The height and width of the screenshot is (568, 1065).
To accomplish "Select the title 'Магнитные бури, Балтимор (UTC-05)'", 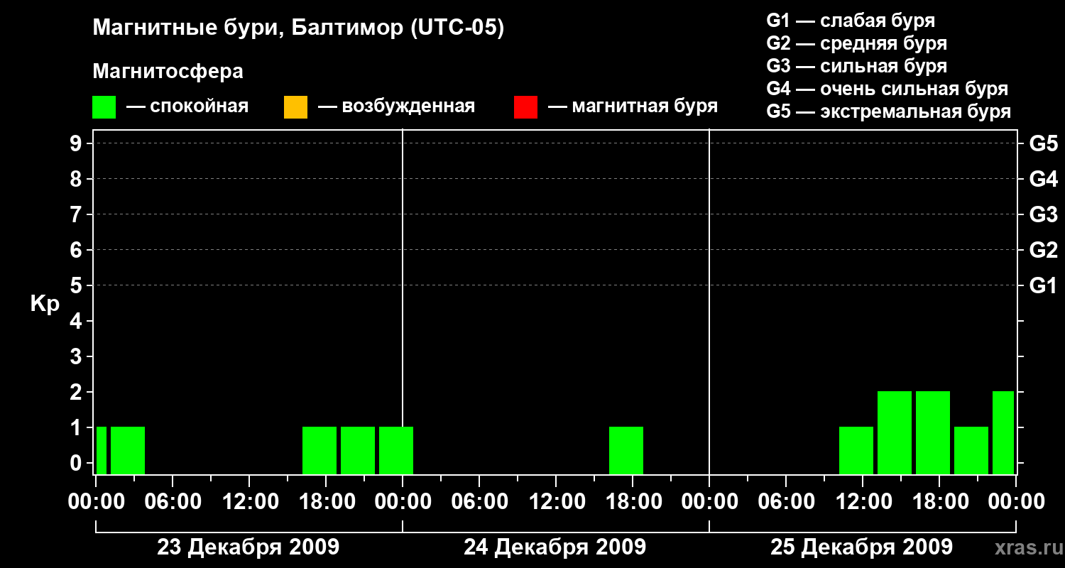I will click(298, 28).
